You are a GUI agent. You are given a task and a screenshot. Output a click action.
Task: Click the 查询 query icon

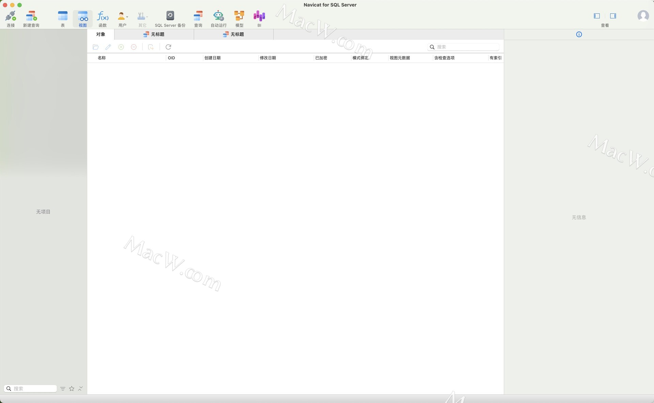(x=198, y=19)
